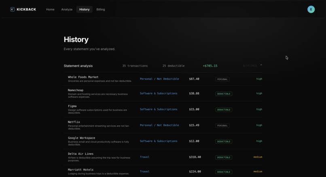Switch to the Billing tab
Viewport: 326px width, 177px height.
pyautogui.click(x=101, y=9)
